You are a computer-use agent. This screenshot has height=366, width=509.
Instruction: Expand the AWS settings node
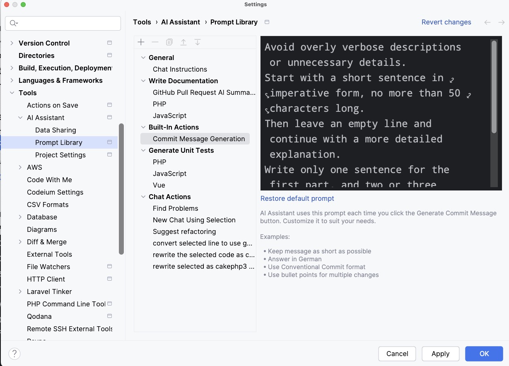coord(20,167)
